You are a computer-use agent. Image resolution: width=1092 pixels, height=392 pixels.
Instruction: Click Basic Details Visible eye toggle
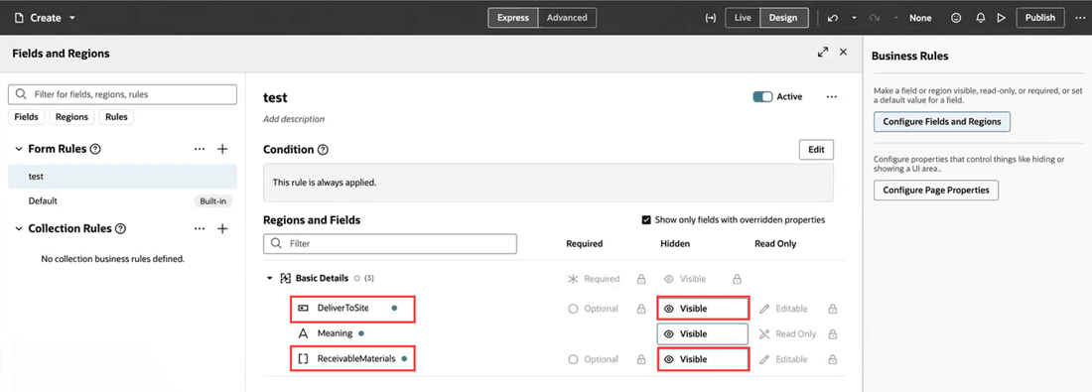tap(685, 279)
